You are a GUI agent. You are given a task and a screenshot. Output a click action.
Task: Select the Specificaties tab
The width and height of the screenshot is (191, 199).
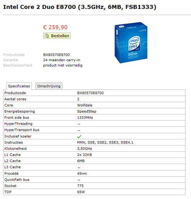pyautogui.click(x=19, y=86)
